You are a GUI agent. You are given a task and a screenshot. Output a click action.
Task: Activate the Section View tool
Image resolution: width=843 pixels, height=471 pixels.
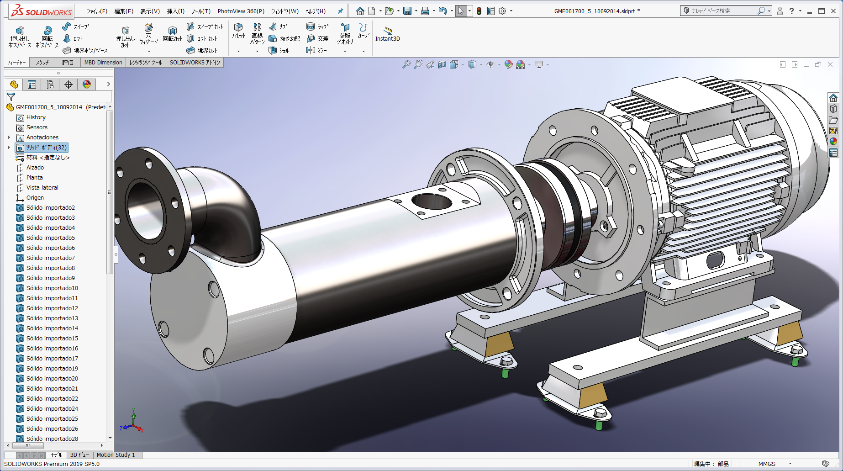[x=441, y=64]
